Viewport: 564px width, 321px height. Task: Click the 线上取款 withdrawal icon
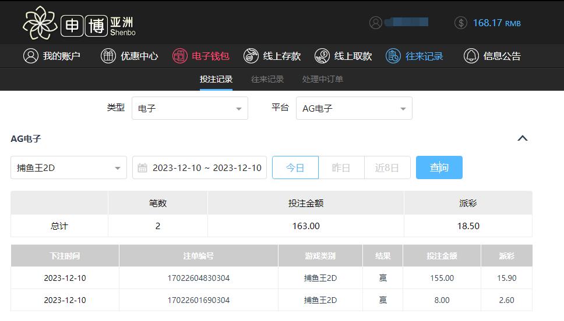click(322, 56)
